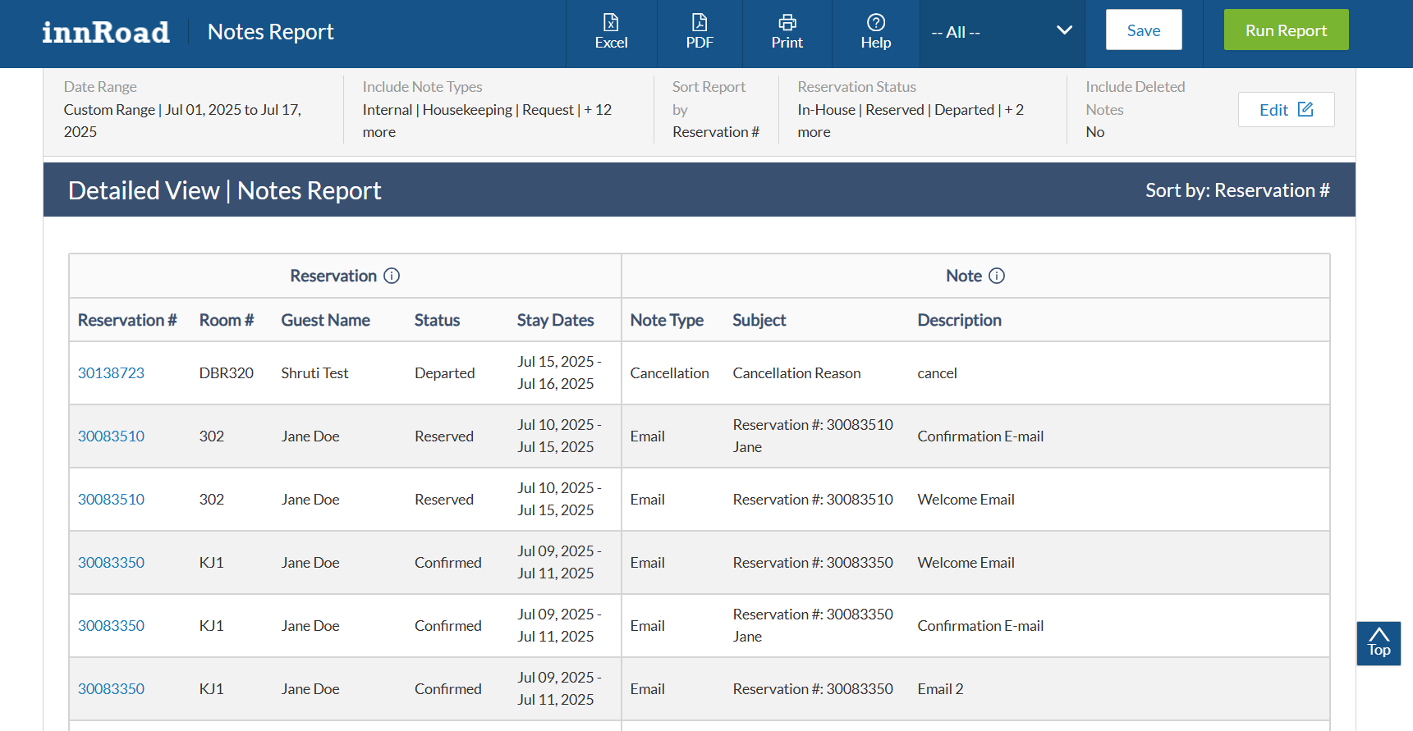The width and height of the screenshot is (1413, 731).
Task: Edit the report filters
Action: point(1286,110)
